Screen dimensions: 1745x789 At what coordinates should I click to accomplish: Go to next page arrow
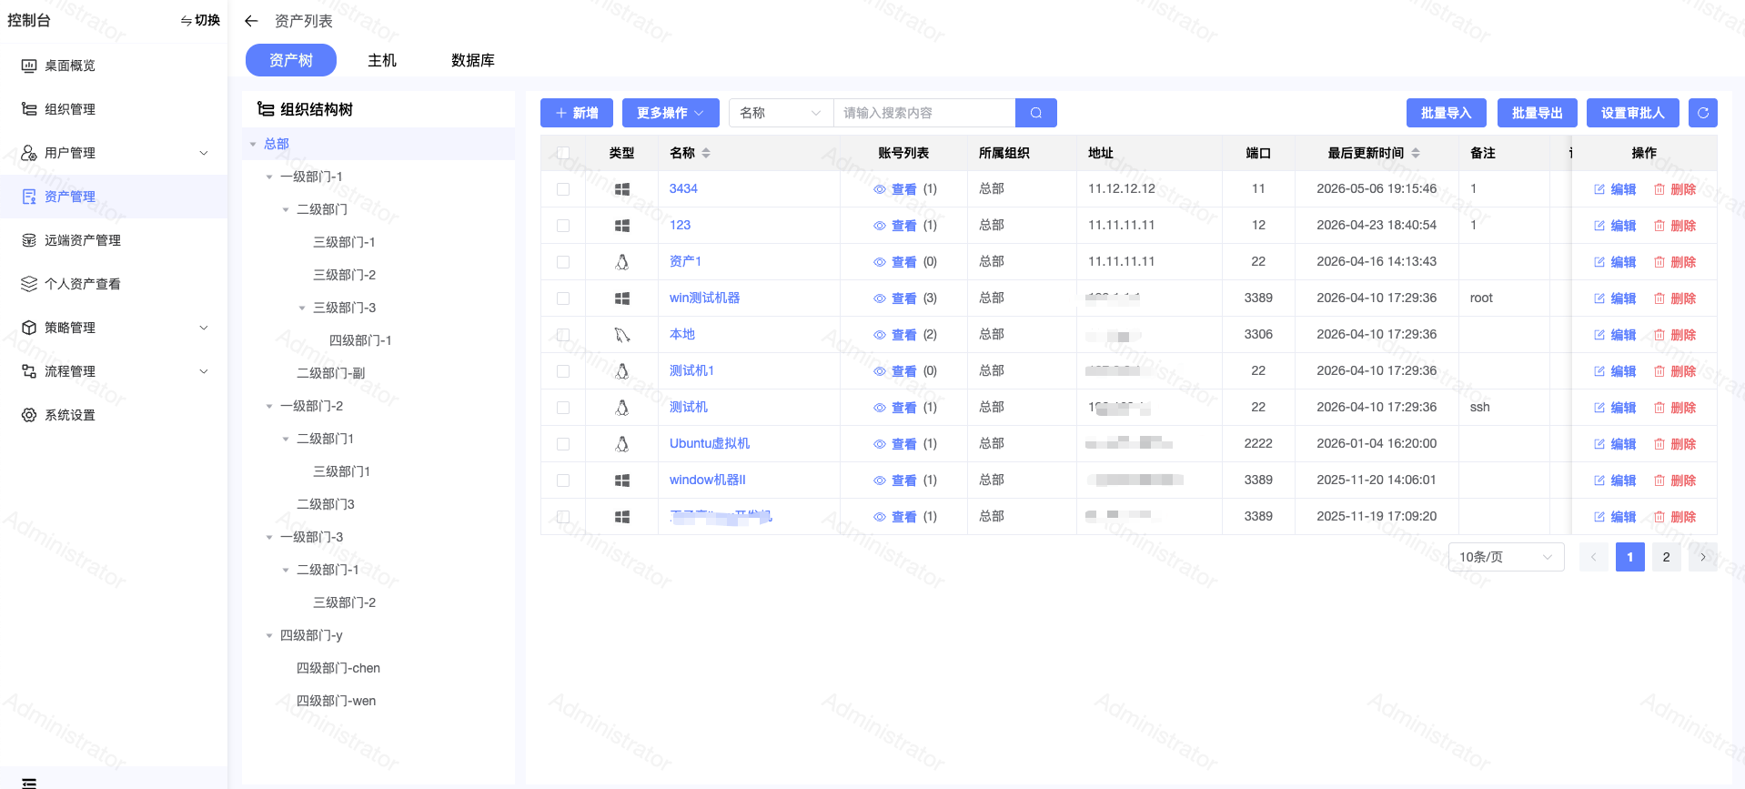coord(1702,557)
